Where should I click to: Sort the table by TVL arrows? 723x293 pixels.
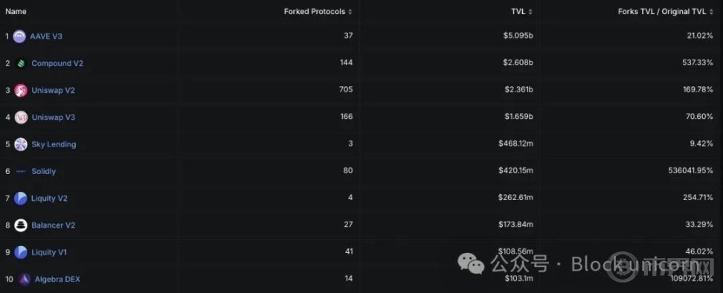(530, 12)
